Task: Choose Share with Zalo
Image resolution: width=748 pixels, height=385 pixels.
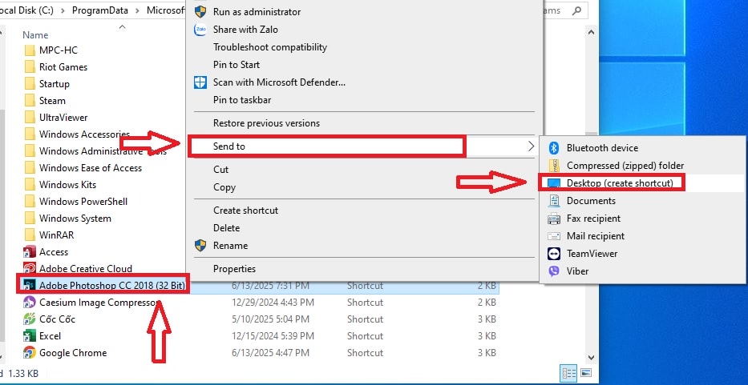Action: point(245,30)
